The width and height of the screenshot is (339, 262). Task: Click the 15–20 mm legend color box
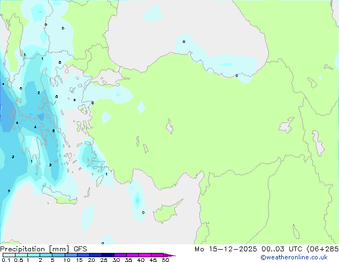(83, 255)
